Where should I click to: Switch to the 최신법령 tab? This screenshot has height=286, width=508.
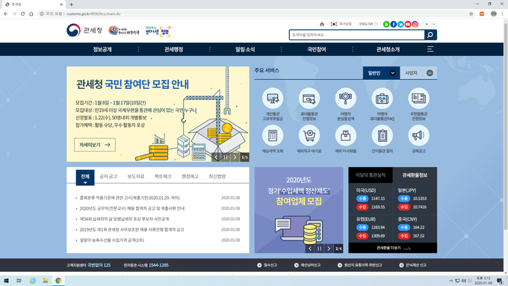[217, 176]
